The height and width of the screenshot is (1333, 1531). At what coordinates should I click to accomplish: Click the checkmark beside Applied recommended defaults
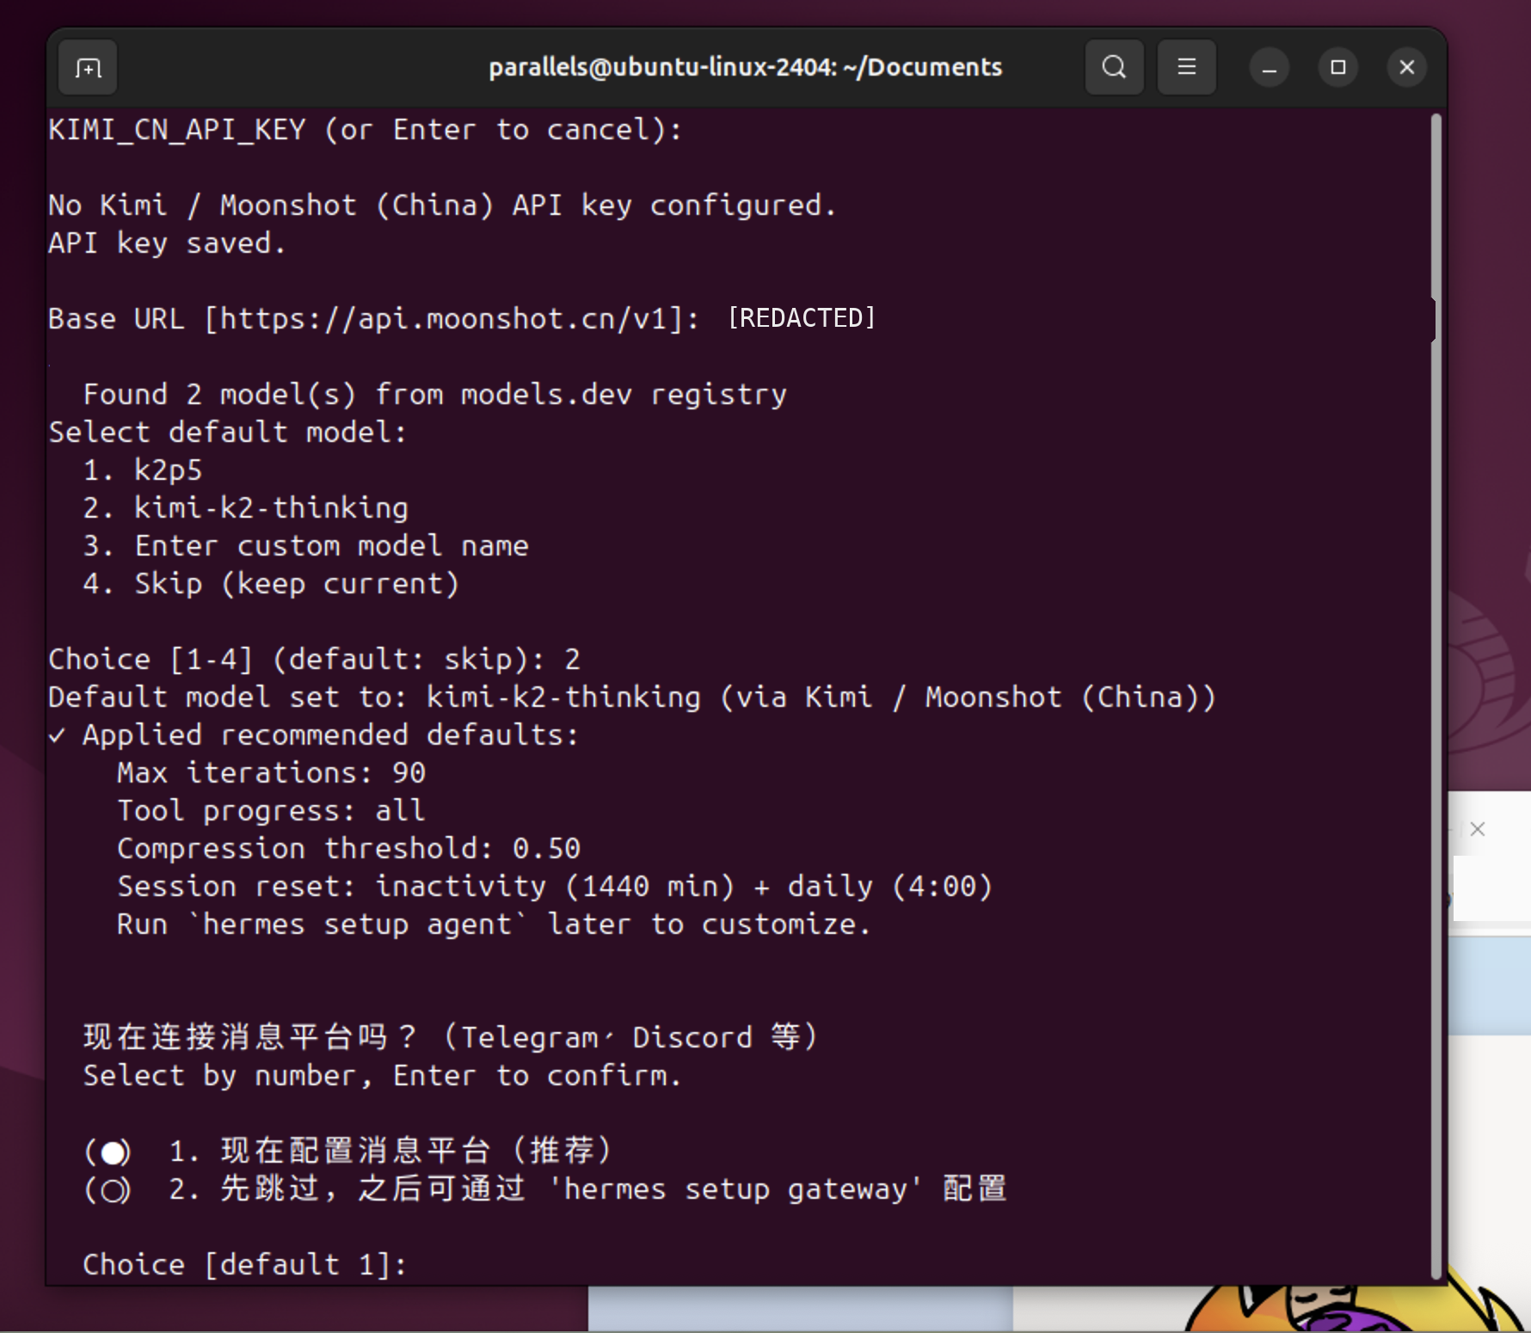click(x=57, y=736)
